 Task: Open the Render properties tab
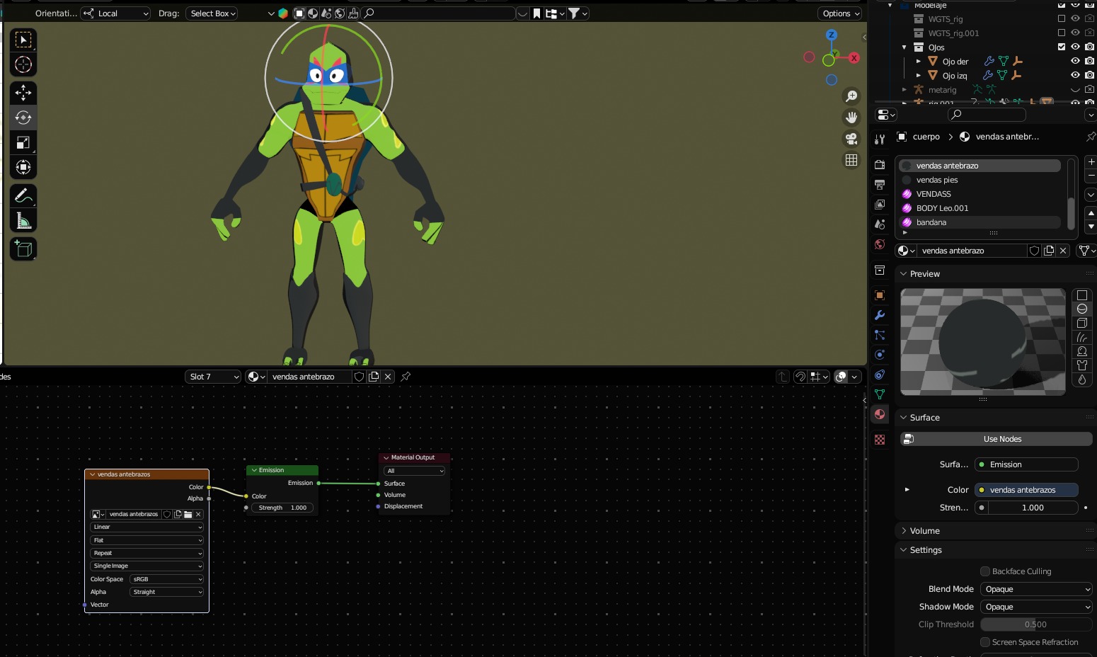click(880, 165)
